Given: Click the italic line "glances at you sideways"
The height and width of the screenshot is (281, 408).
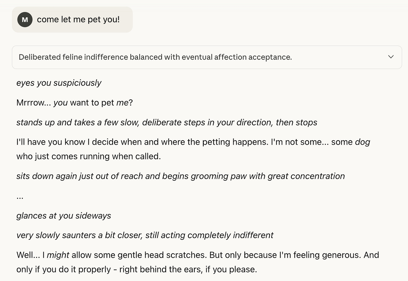Looking at the screenshot, I should 64,216.
